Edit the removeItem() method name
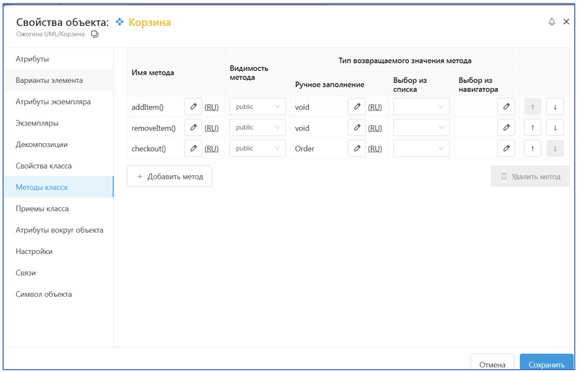 pyautogui.click(x=193, y=127)
